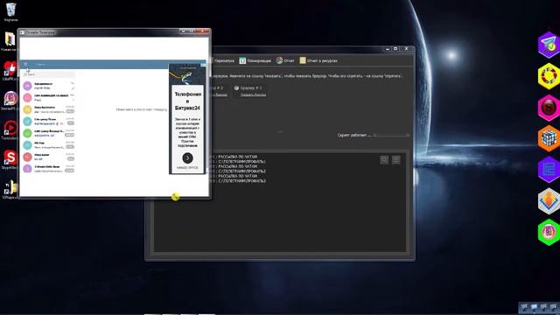
Task: Open Отчет о ресурсах toolbar item
Action: tap(318, 60)
